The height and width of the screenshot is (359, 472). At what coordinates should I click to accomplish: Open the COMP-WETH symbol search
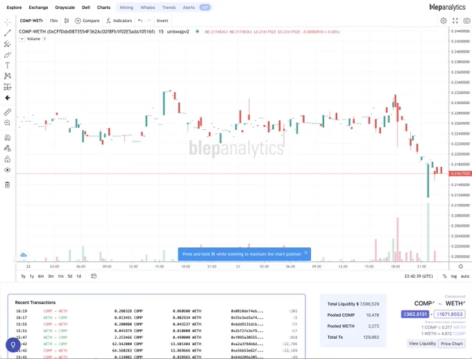31,20
